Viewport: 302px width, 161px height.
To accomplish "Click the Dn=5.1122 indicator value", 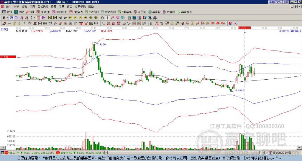I will tap(90, 31).
